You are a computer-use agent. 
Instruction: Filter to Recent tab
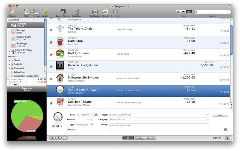pyautogui.click(x=150, y=138)
